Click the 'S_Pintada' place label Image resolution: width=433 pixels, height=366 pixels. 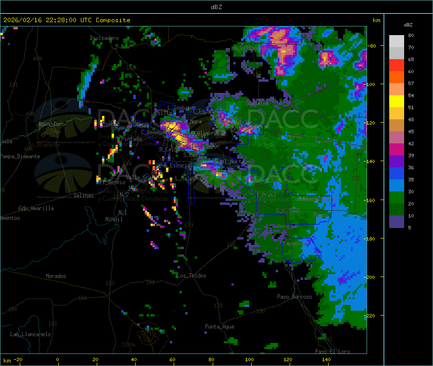click(x=128, y=139)
